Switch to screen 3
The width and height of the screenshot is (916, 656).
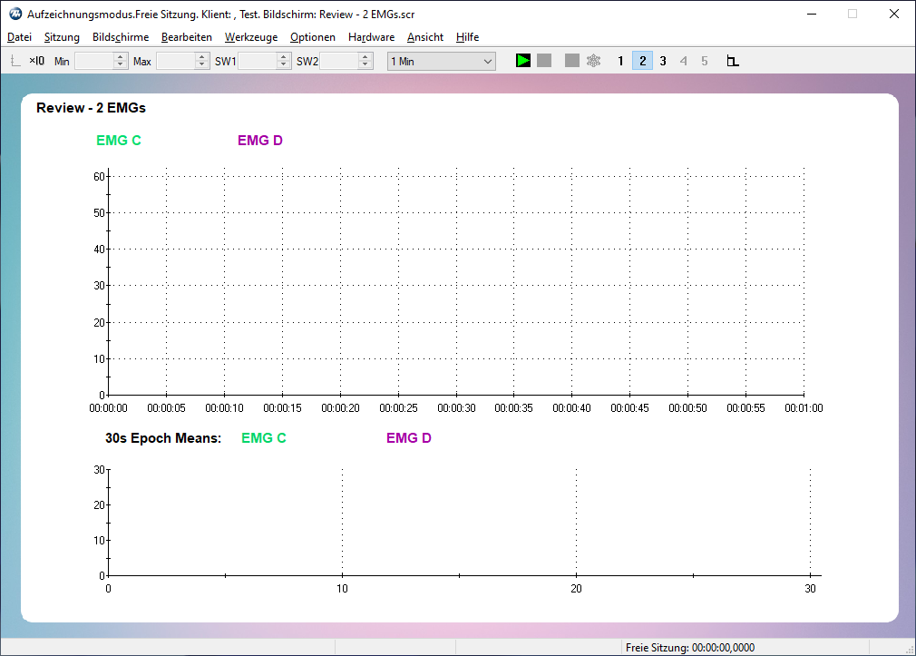click(x=663, y=61)
